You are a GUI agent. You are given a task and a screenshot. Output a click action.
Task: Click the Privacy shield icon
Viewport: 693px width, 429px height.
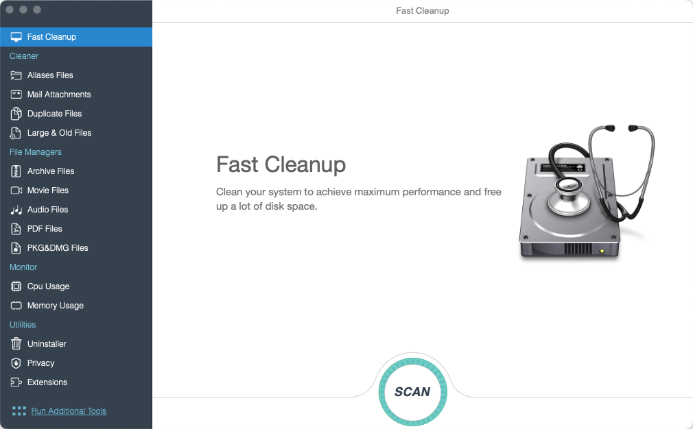[16, 363]
